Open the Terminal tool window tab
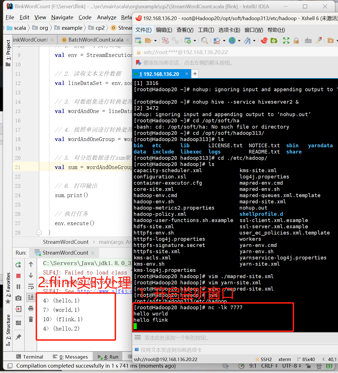This screenshot has width=338, height=373. [x=30, y=357]
